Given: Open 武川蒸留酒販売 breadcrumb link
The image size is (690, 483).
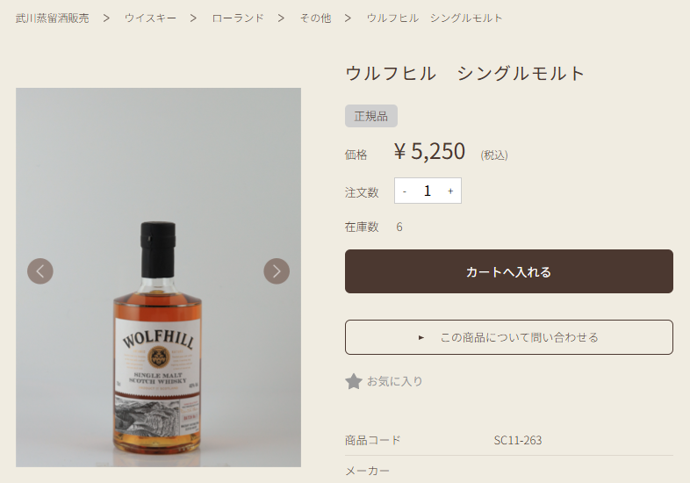Looking at the screenshot, I should (52, 18).
